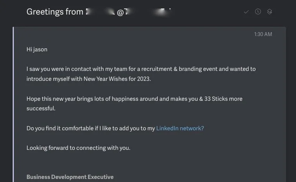Click the stacked layers icon in header
The image size is (296, 182).
(x=270, y=12)
